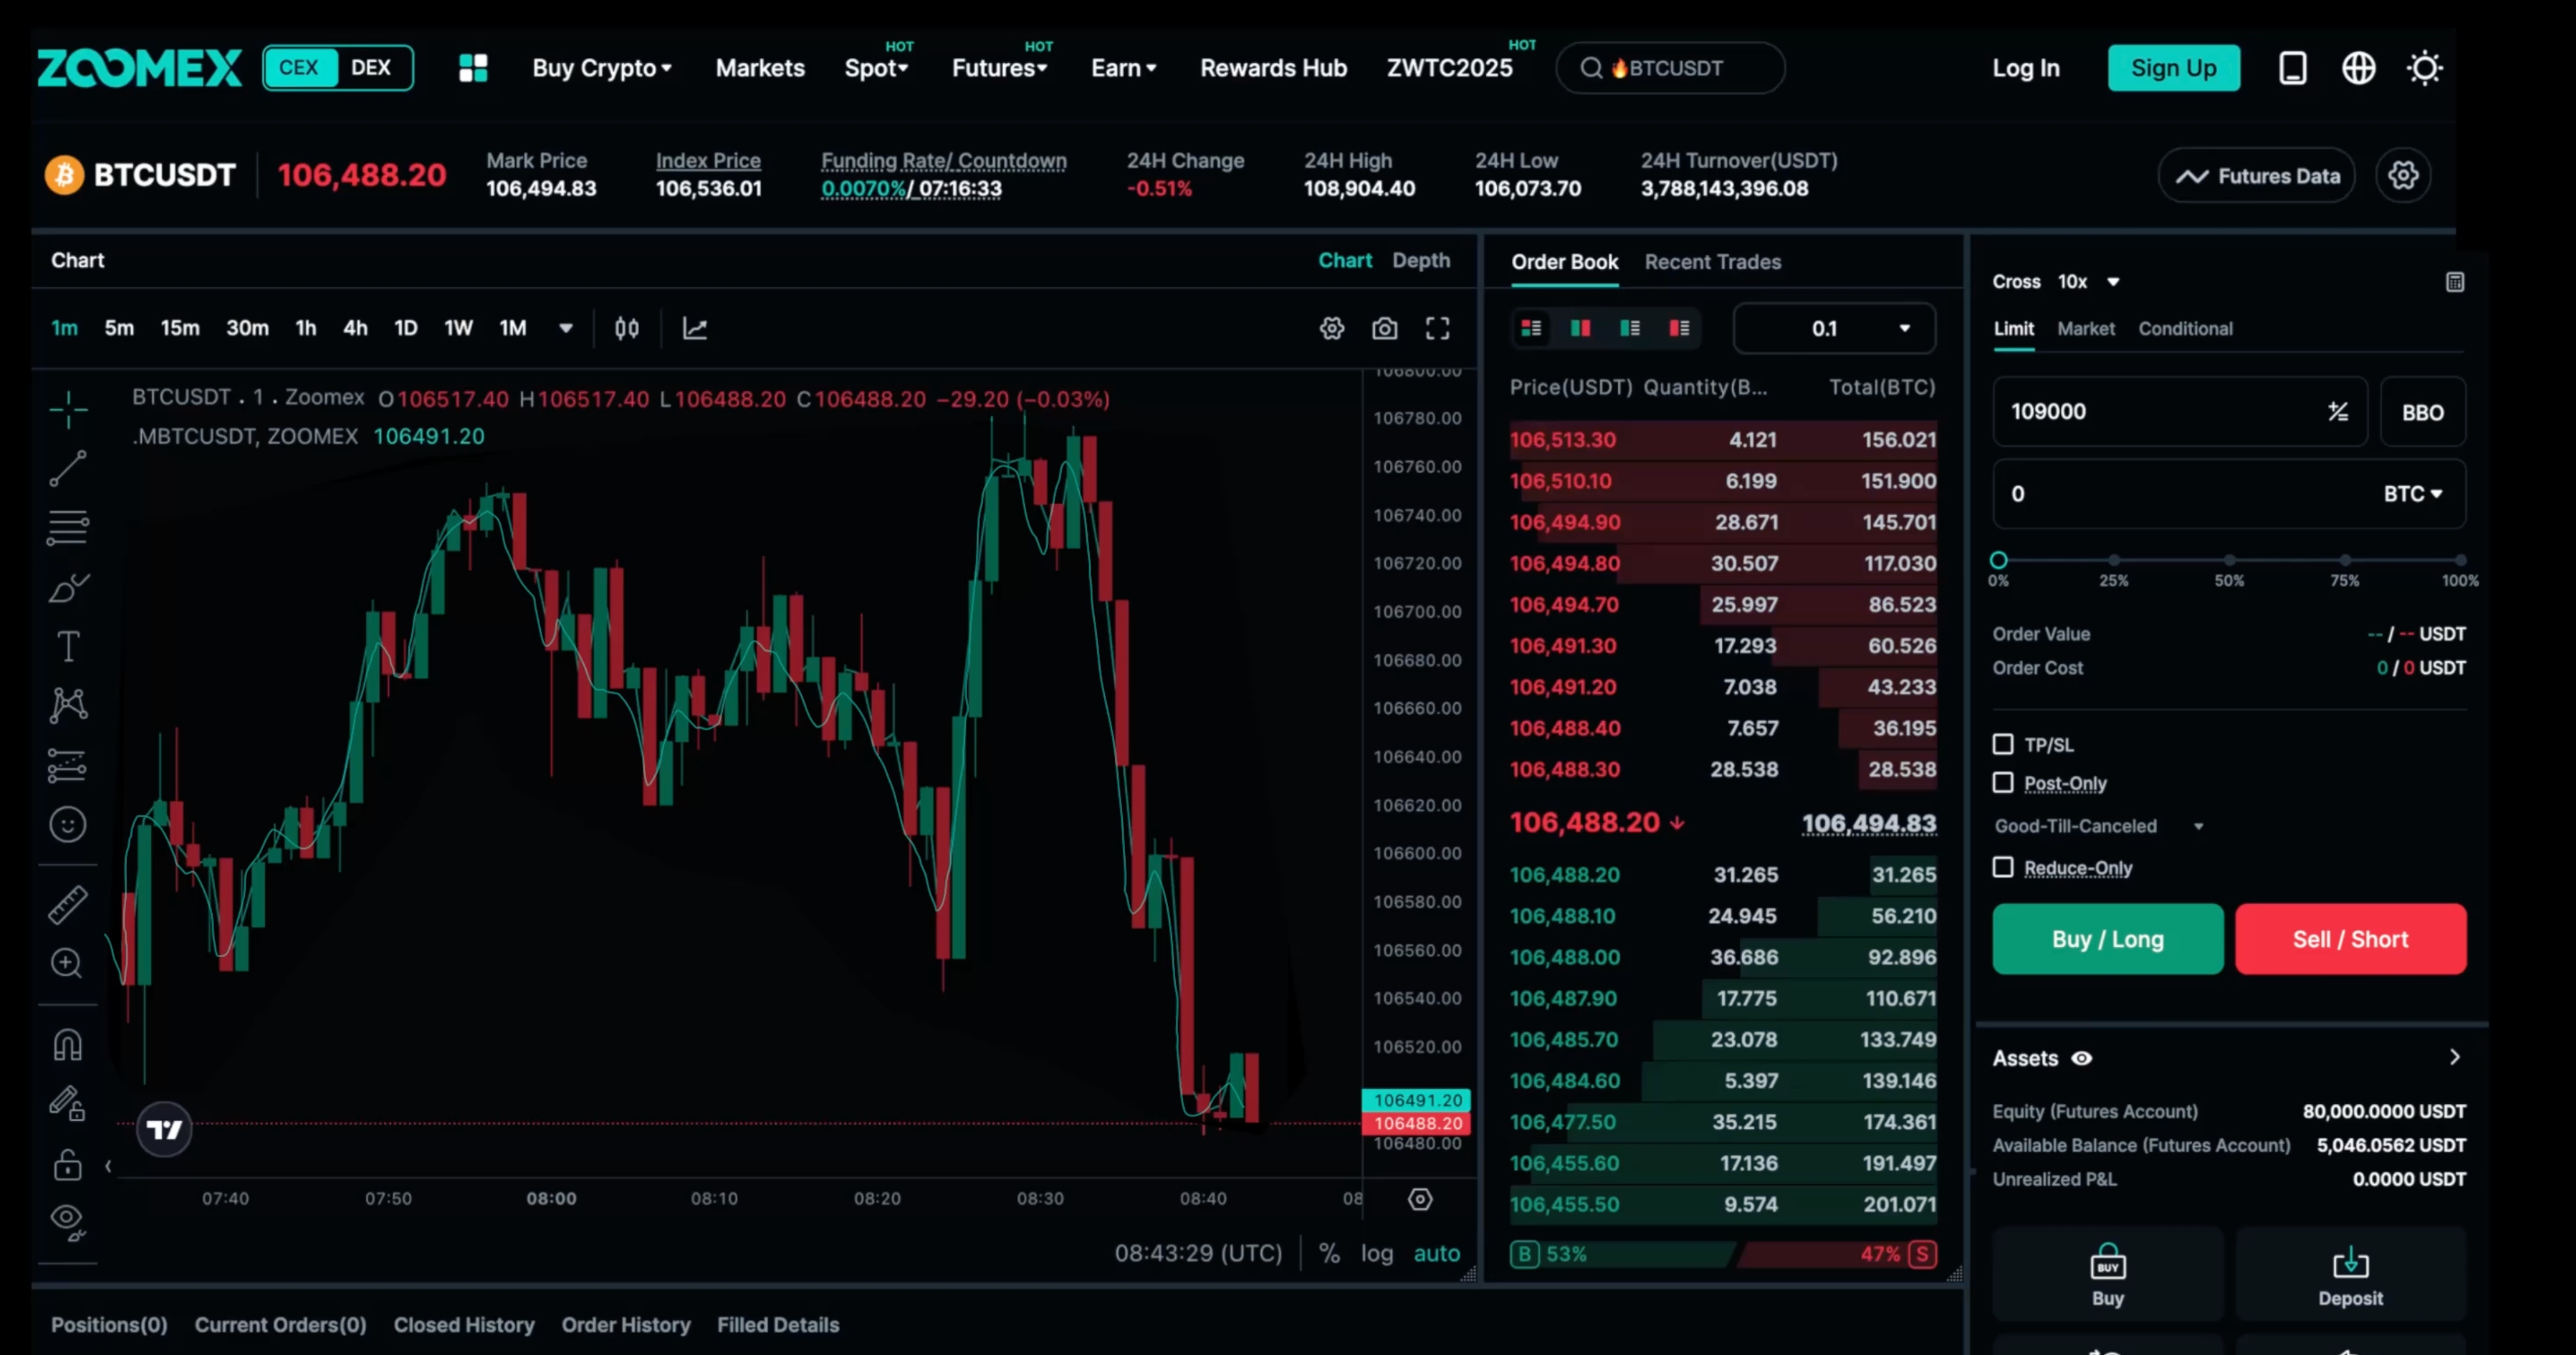The height and width of the screenshot is (1355, 2576).
Task: Open the Fibonacci retracement tool
Action: pyautogui.click(x=68, y=527)
